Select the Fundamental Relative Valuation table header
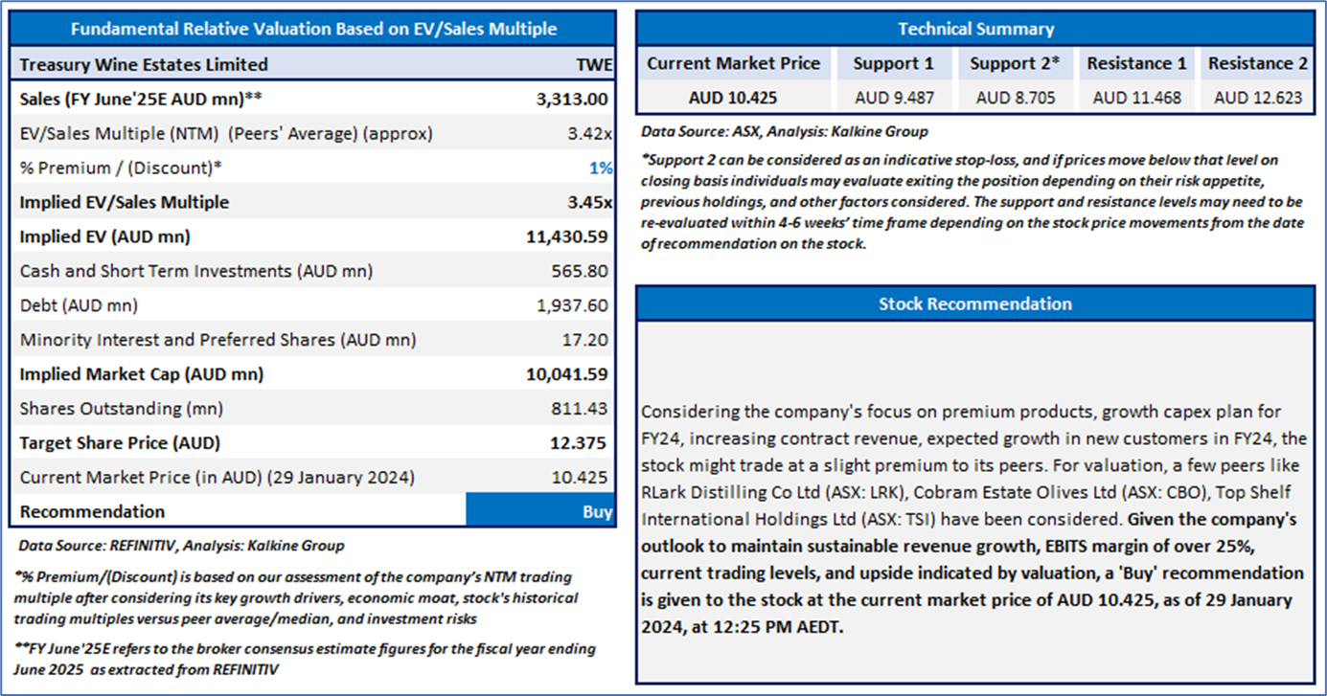This screenshot has height=696, width=1327. point(313,29)
